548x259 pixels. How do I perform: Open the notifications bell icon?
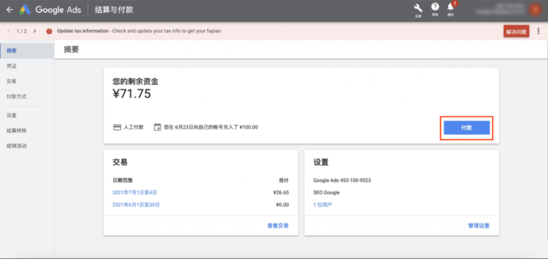point(451,8)
